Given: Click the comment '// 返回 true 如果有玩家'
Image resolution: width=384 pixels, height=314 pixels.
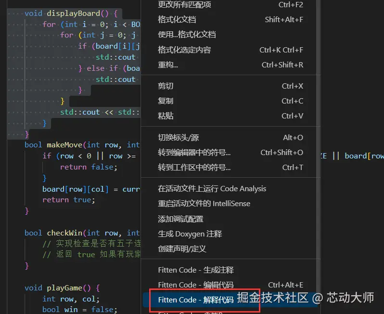Looking at the screenshot, I should click(x=91, y=254).
